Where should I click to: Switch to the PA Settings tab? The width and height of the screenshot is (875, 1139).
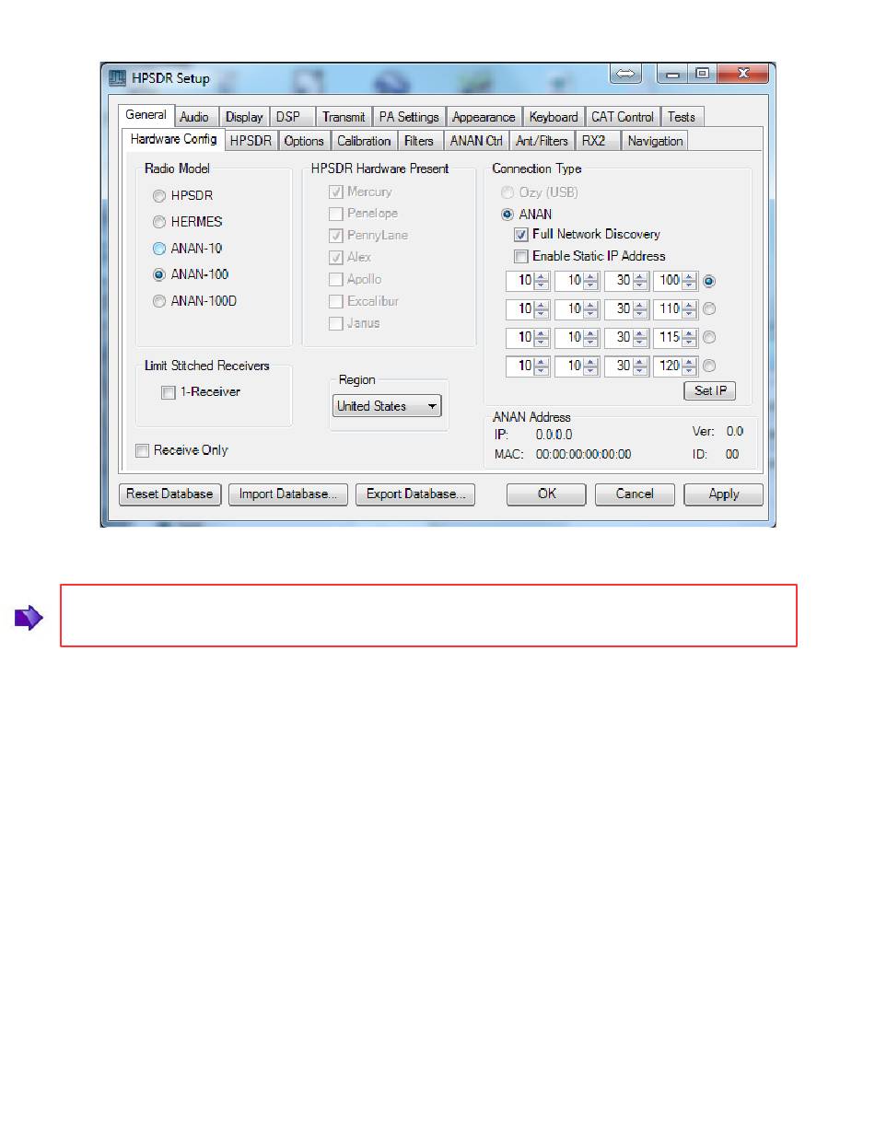pos(409,117)
